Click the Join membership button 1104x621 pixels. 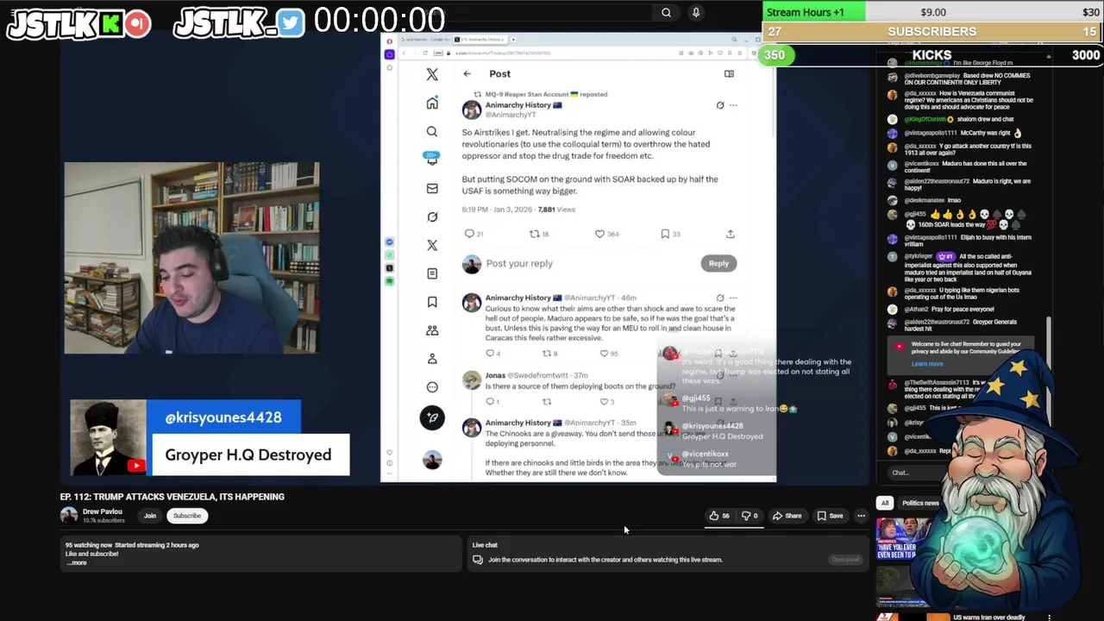pyautogui.click(x=150, y=516)
